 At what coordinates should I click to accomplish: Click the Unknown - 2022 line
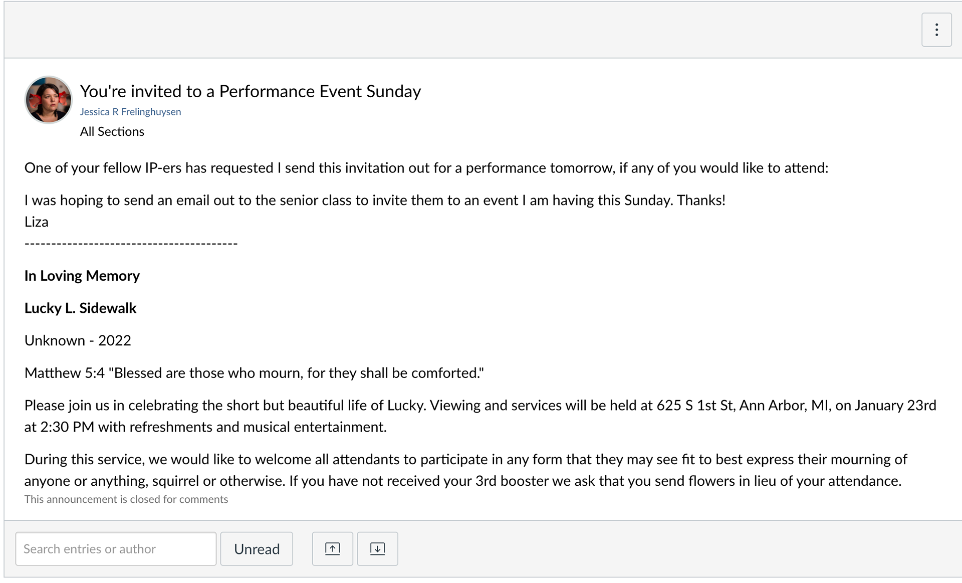[78, 341]
